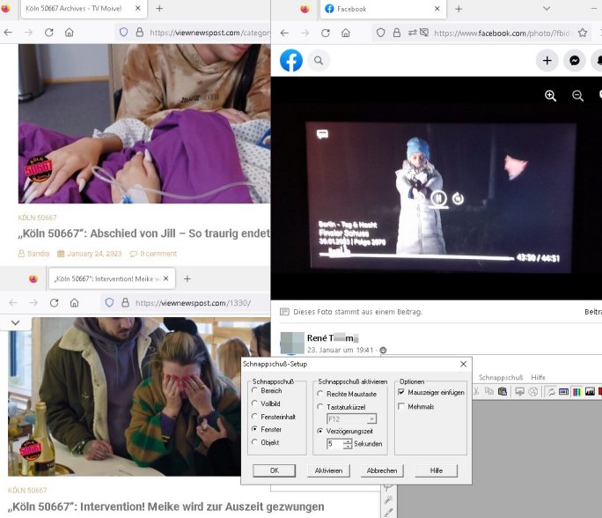Open the Facebook home logo
The height and width of the screenshot is (518, 602).
click(291, 61)
